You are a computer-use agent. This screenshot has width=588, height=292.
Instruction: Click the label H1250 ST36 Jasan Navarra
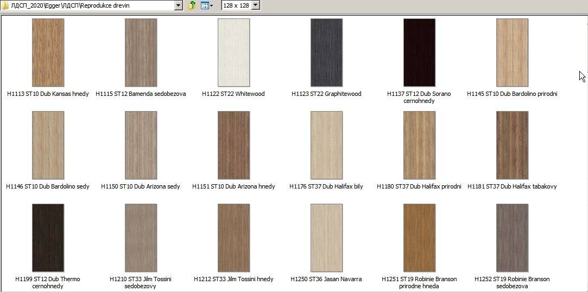[326, 279]
